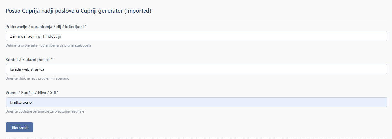Click the "Definišite svoje želje" hint text
The image size is (392, 139).
click(x=48, y=45)
